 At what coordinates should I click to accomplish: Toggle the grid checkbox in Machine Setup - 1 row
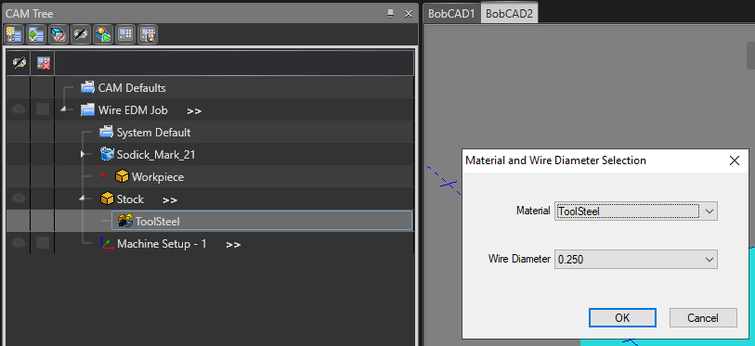pos(43,242)
